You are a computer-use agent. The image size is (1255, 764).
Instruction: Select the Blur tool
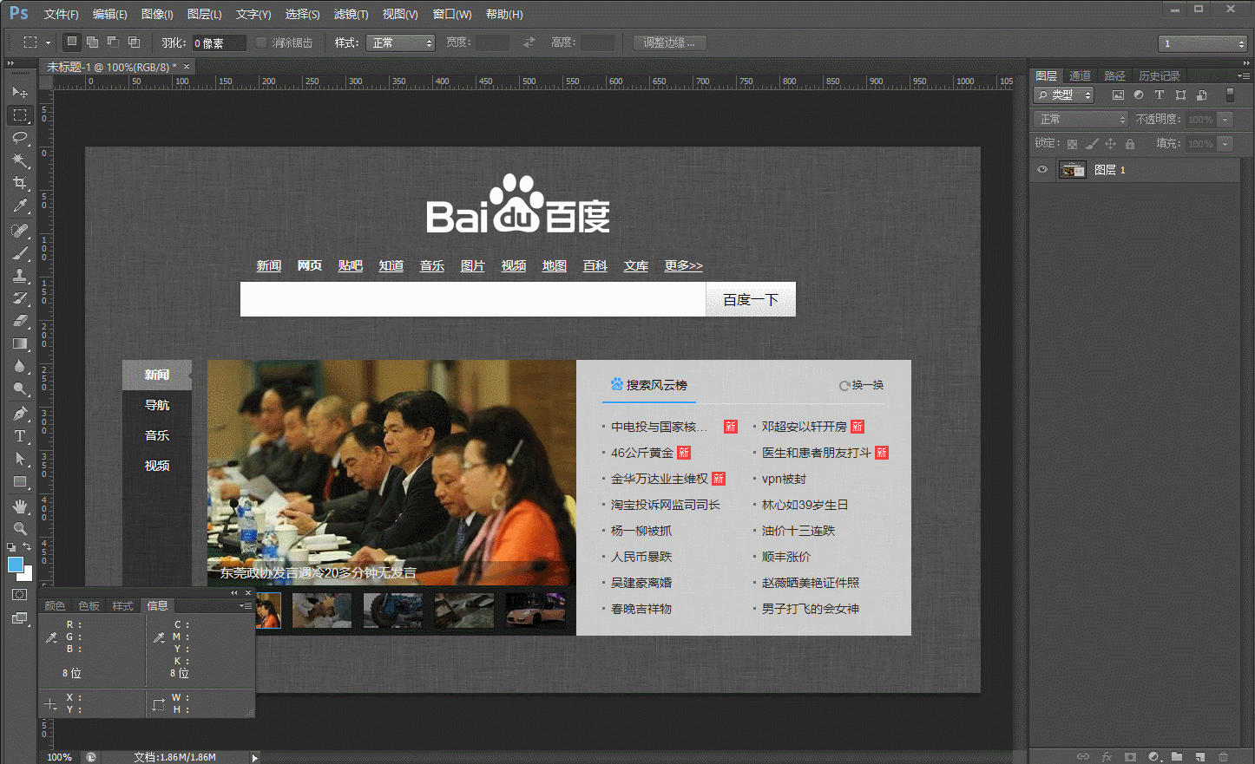(x=20, y=366)
